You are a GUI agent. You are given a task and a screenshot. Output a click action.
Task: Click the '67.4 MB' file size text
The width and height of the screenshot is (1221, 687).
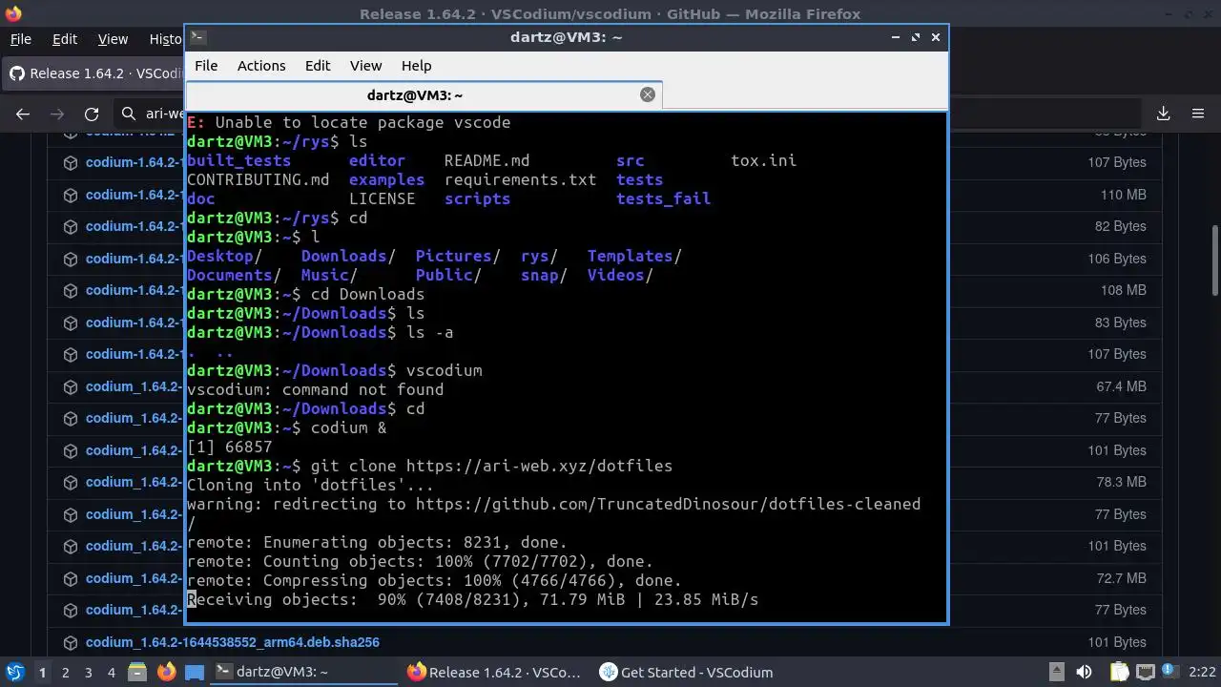point(1122,386)
